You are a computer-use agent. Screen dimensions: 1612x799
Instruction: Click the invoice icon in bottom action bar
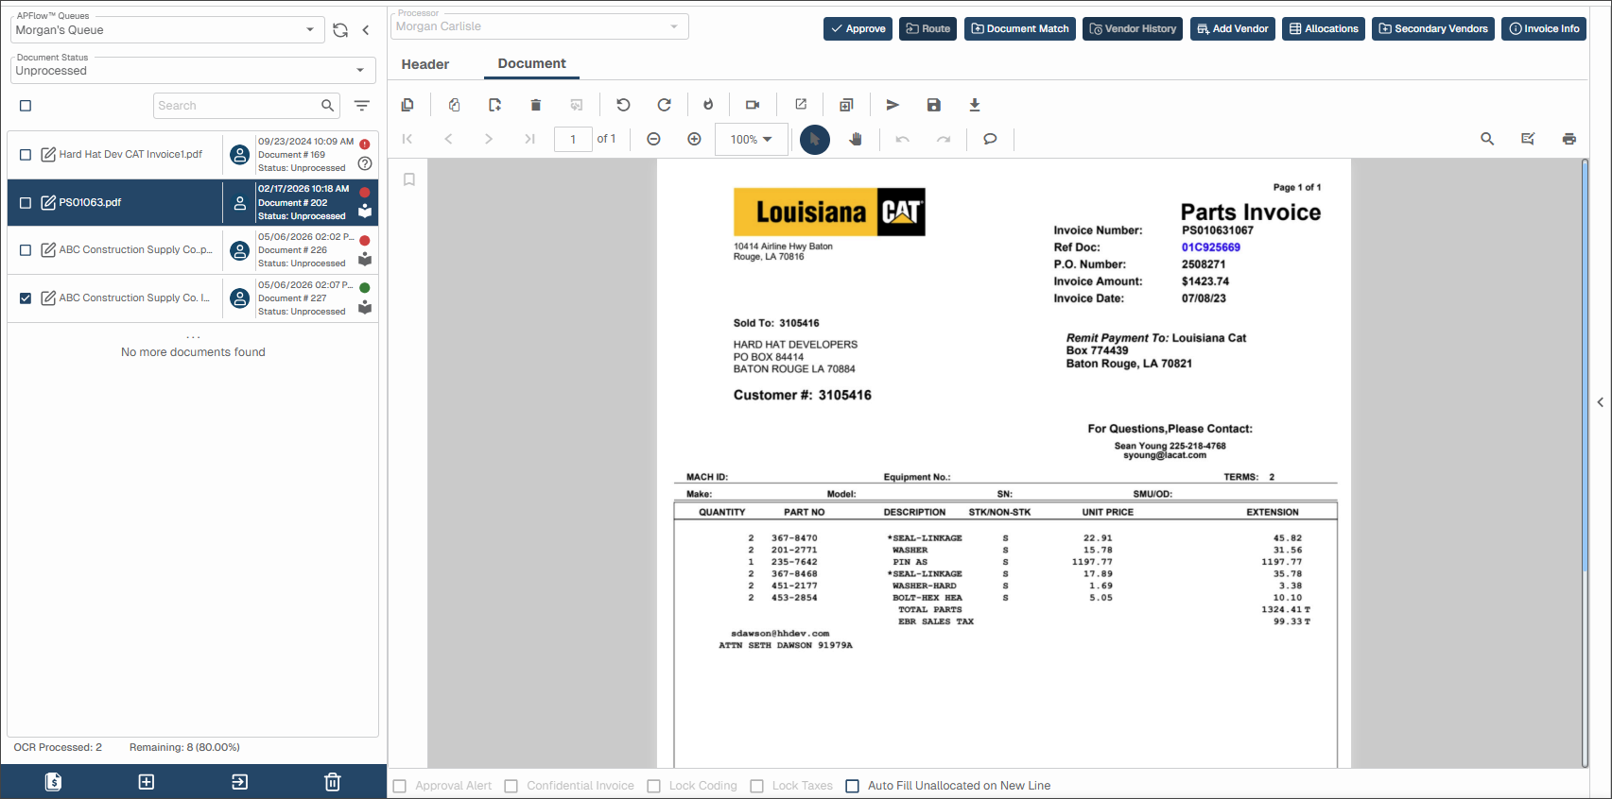(54, 782)
